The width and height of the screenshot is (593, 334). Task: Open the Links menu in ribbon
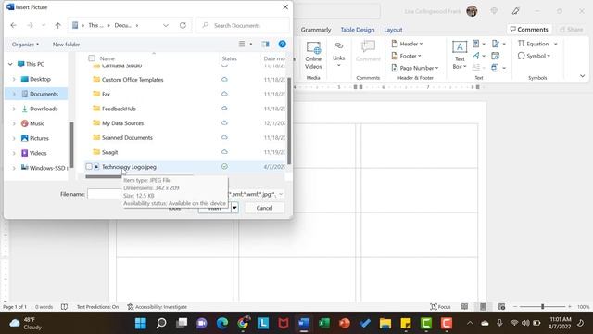coord(338,56)
